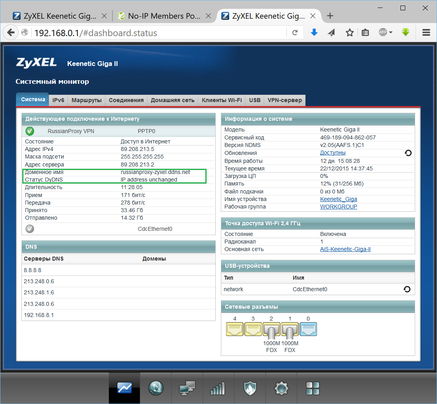Click the refresh icon next to Обновления
Image resolution: width=437 pixels, height=404 pixels.
coord(408,153)
